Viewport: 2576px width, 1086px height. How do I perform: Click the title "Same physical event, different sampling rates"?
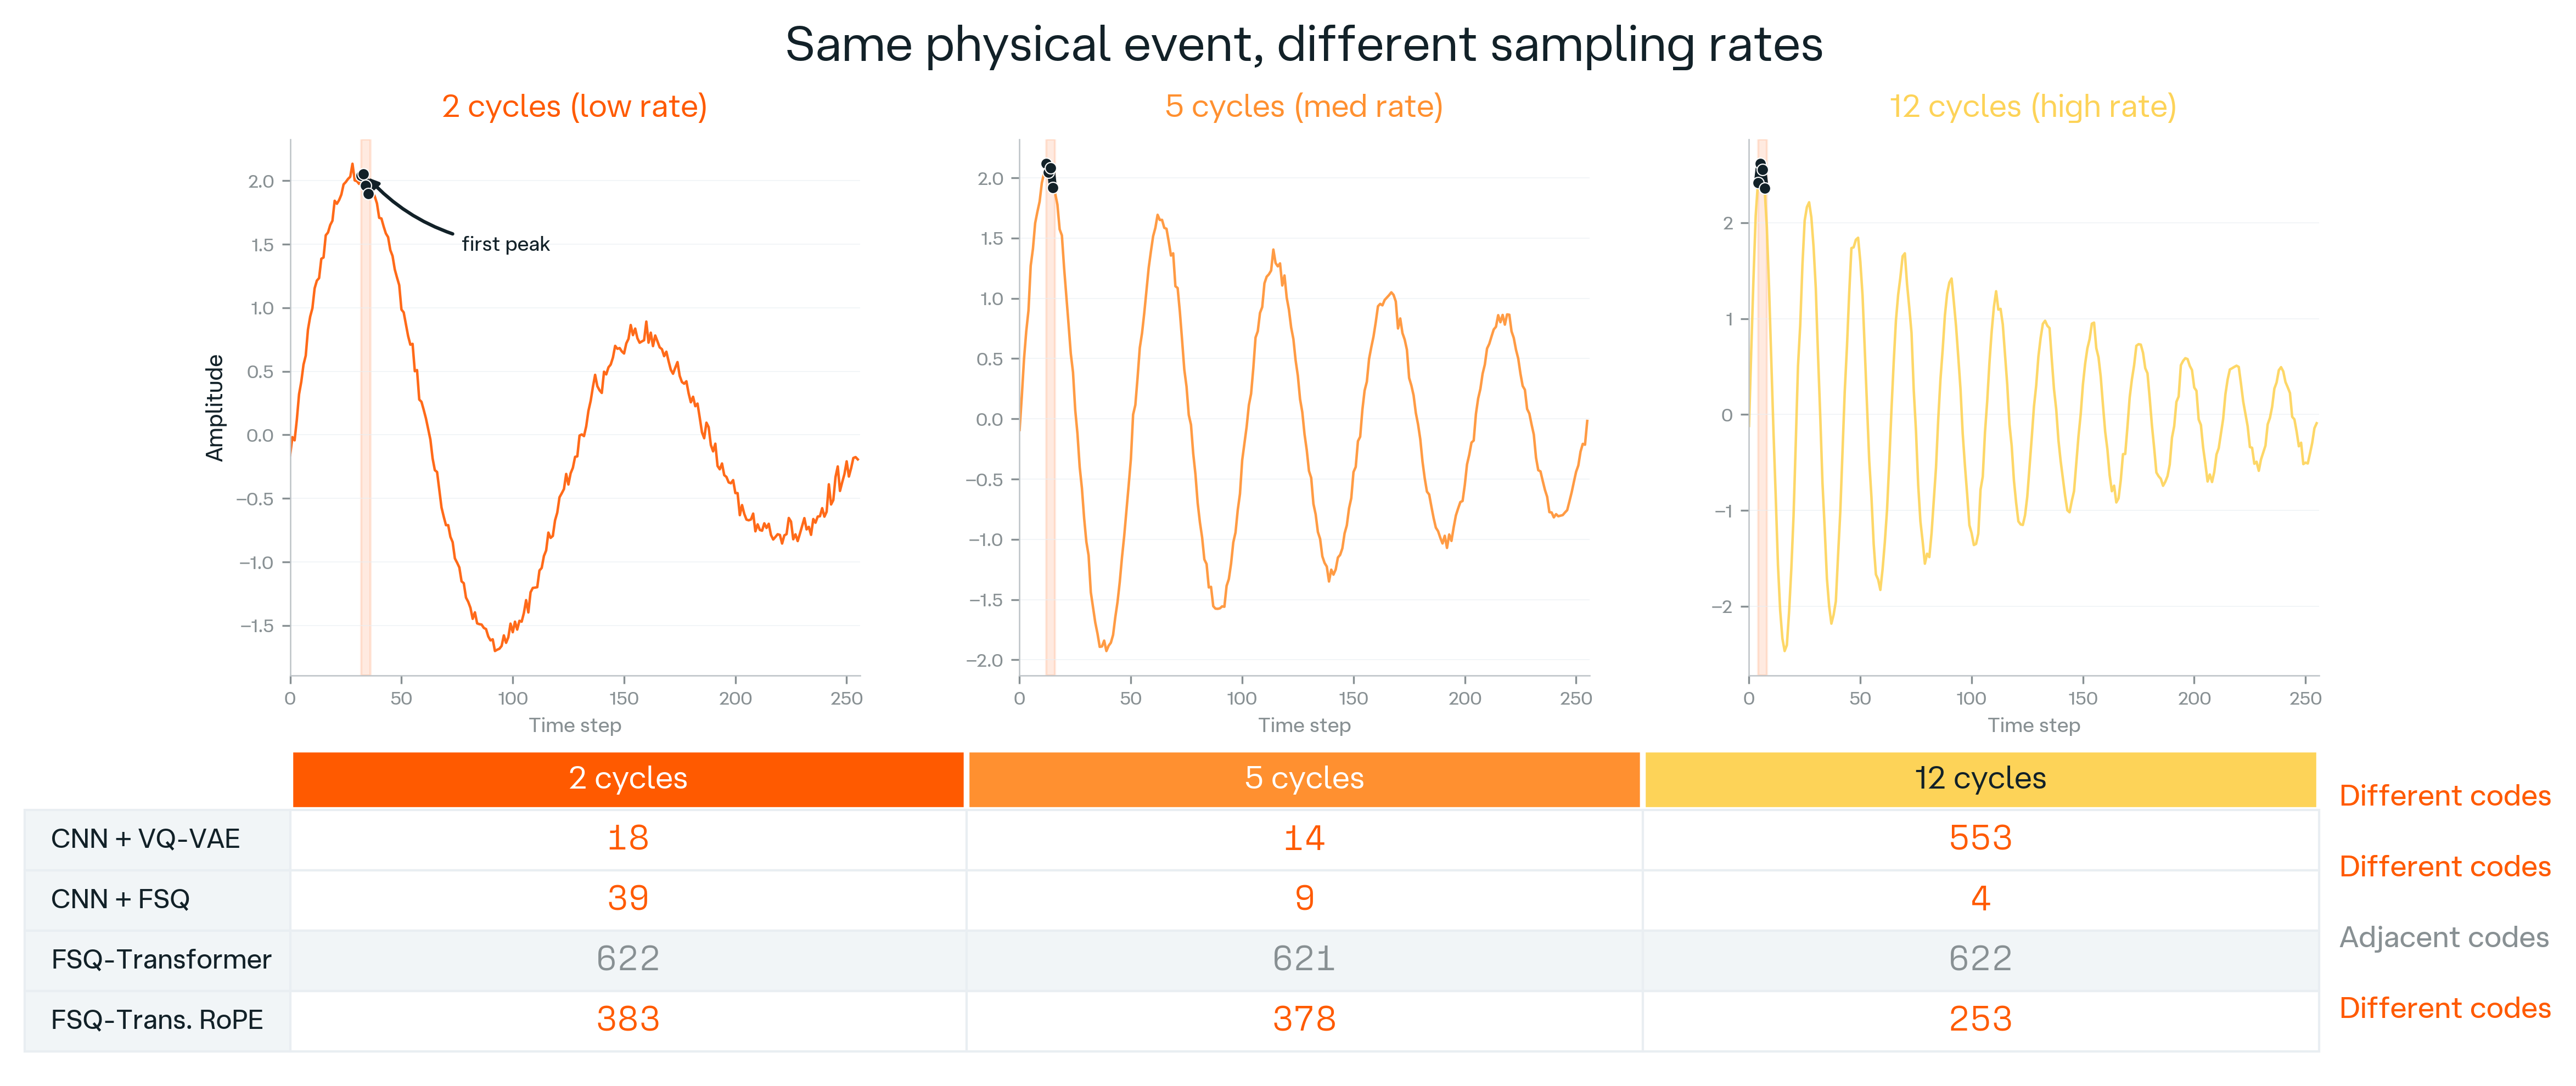pyautogui.click(x=1303, y=45)
